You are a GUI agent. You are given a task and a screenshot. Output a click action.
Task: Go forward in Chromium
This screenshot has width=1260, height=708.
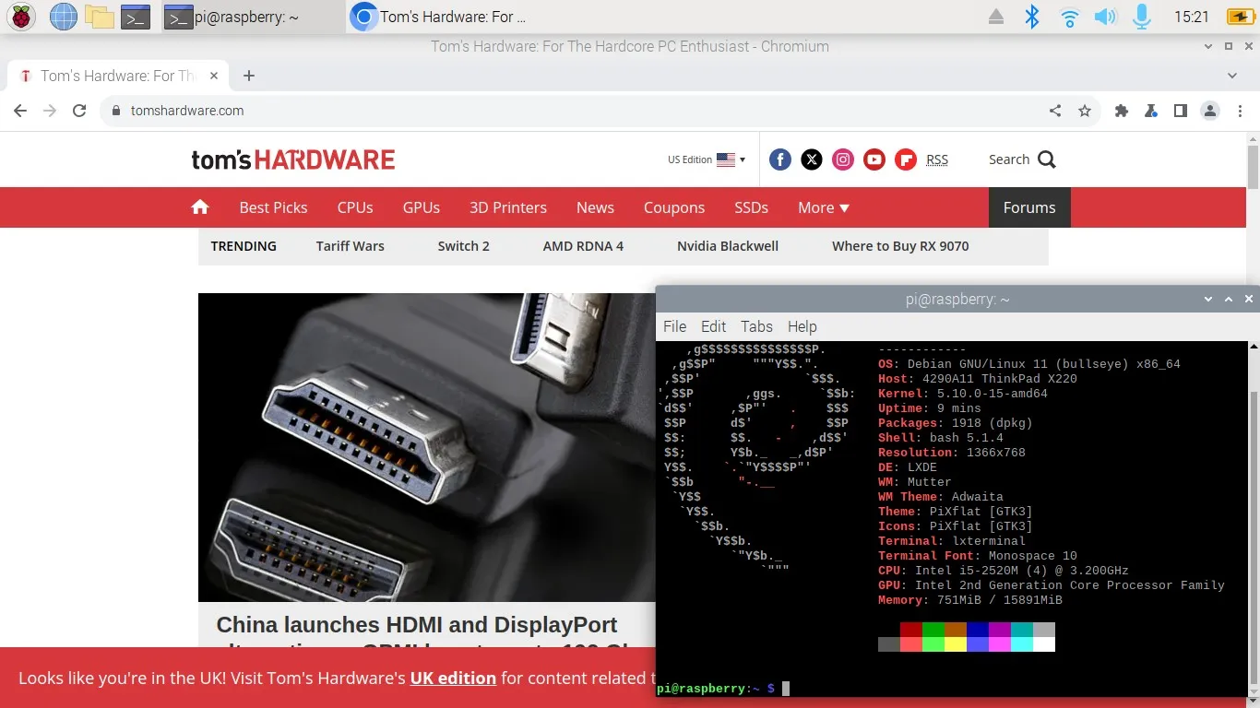(50, 111)
